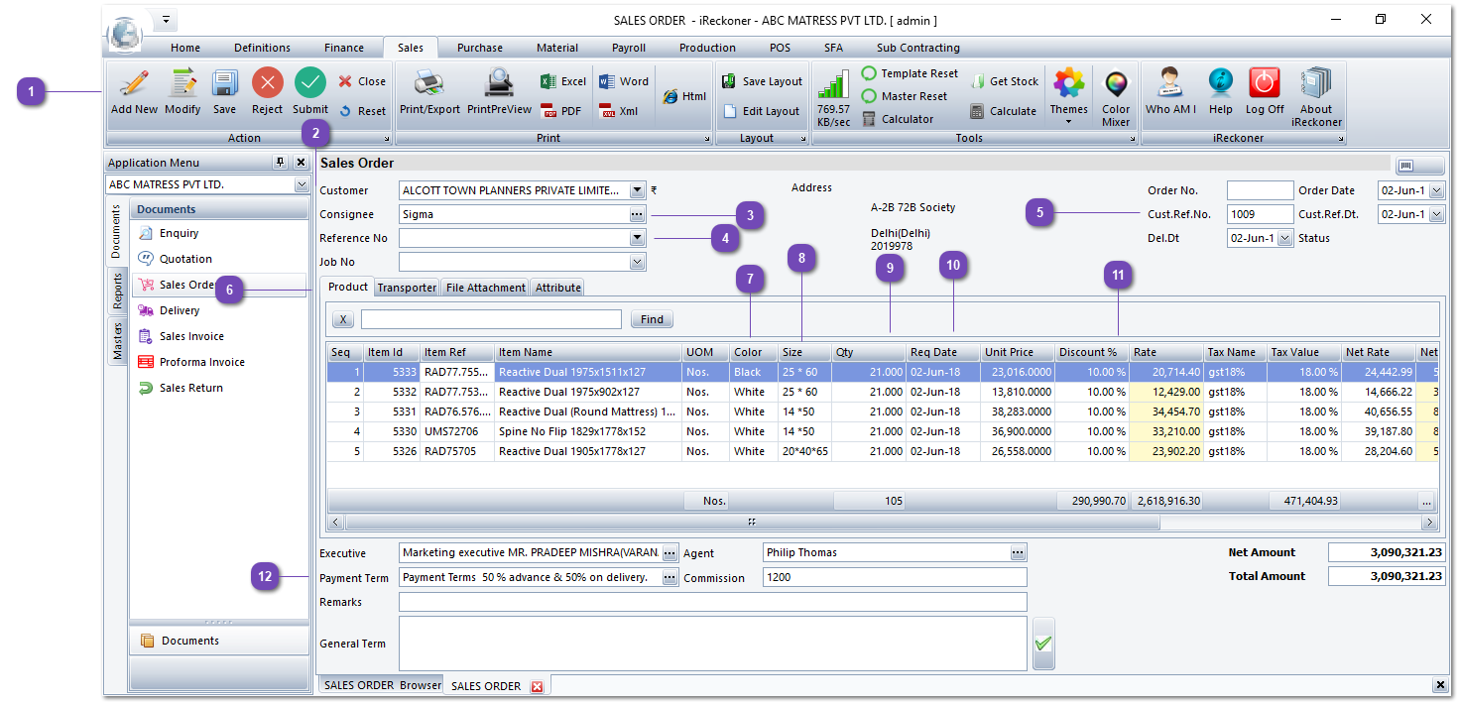This screenshot has height=705, width=1460.
Task: Click the Log Off power icon
Action: point(1264,85)
